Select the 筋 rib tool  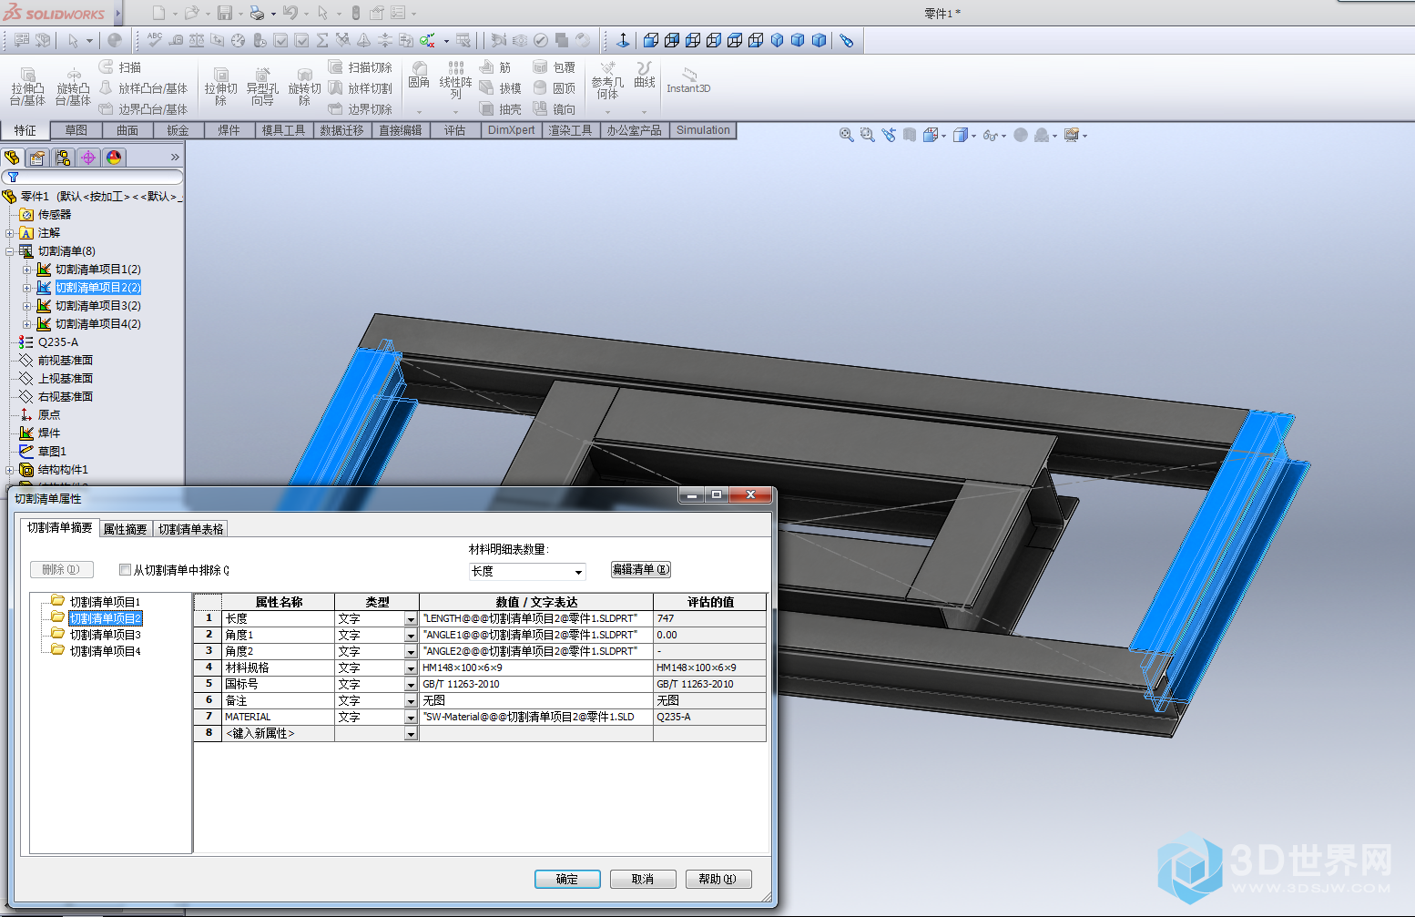pos(495,67)
